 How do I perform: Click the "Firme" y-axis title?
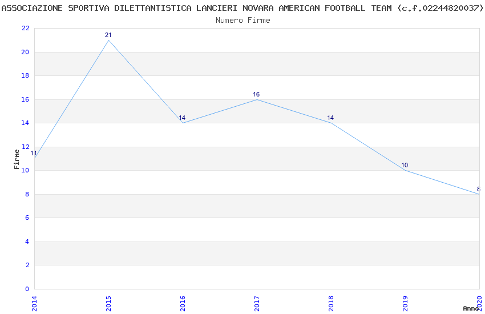(17, 159)
